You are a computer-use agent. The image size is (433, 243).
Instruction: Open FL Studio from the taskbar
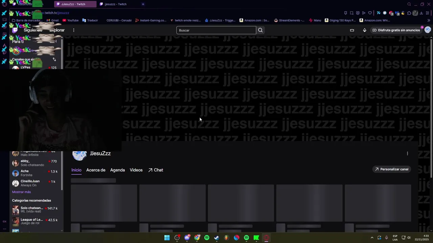226,238
